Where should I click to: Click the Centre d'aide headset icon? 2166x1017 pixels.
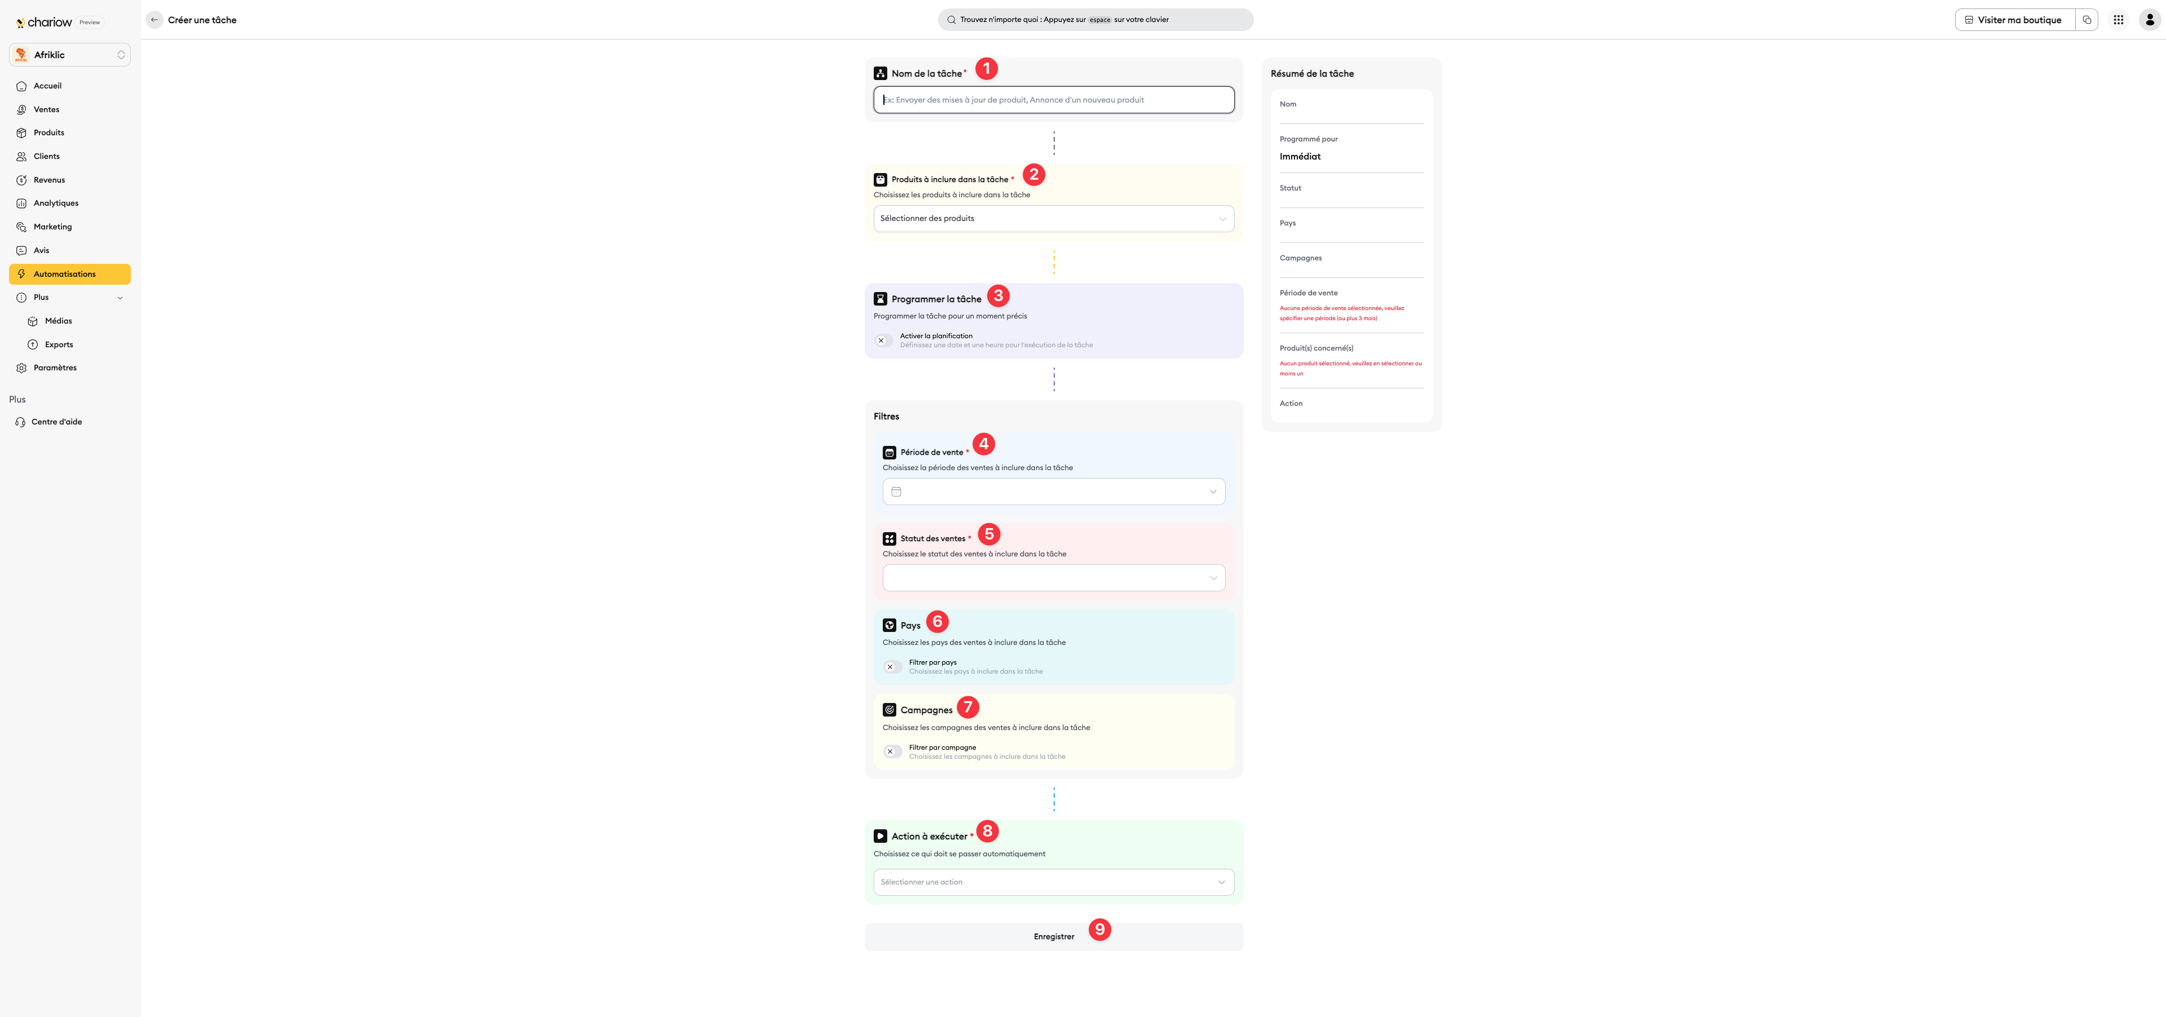(x=20, y=422)
